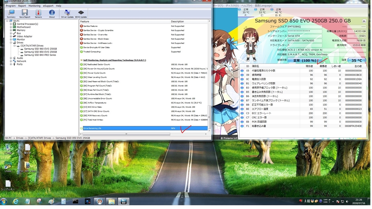The width and height of the screenshot is (372, 209).
Task: Open the Lhasa desktop shortcut
Action: point(8,167)
